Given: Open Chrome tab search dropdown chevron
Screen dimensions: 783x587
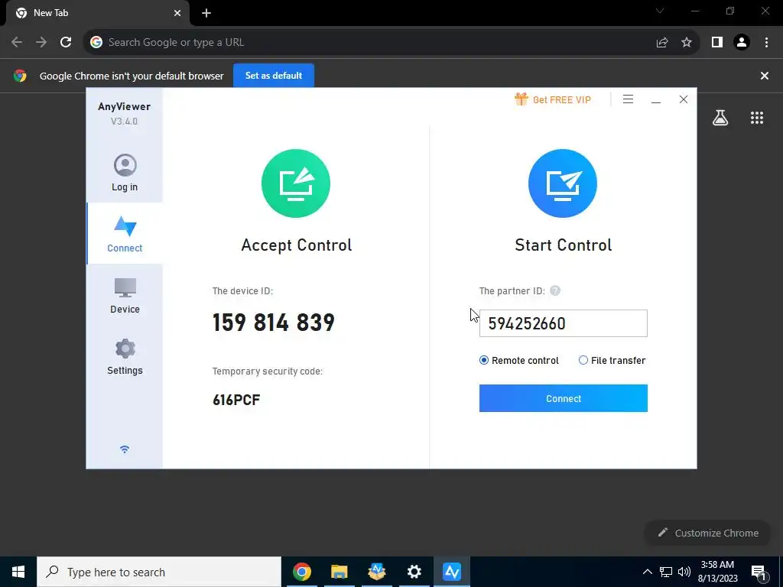Looking at the screenshot, I should pos(660,11).
